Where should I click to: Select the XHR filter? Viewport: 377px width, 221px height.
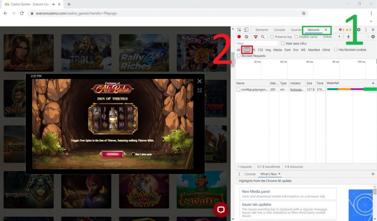(x=247, y=50)
